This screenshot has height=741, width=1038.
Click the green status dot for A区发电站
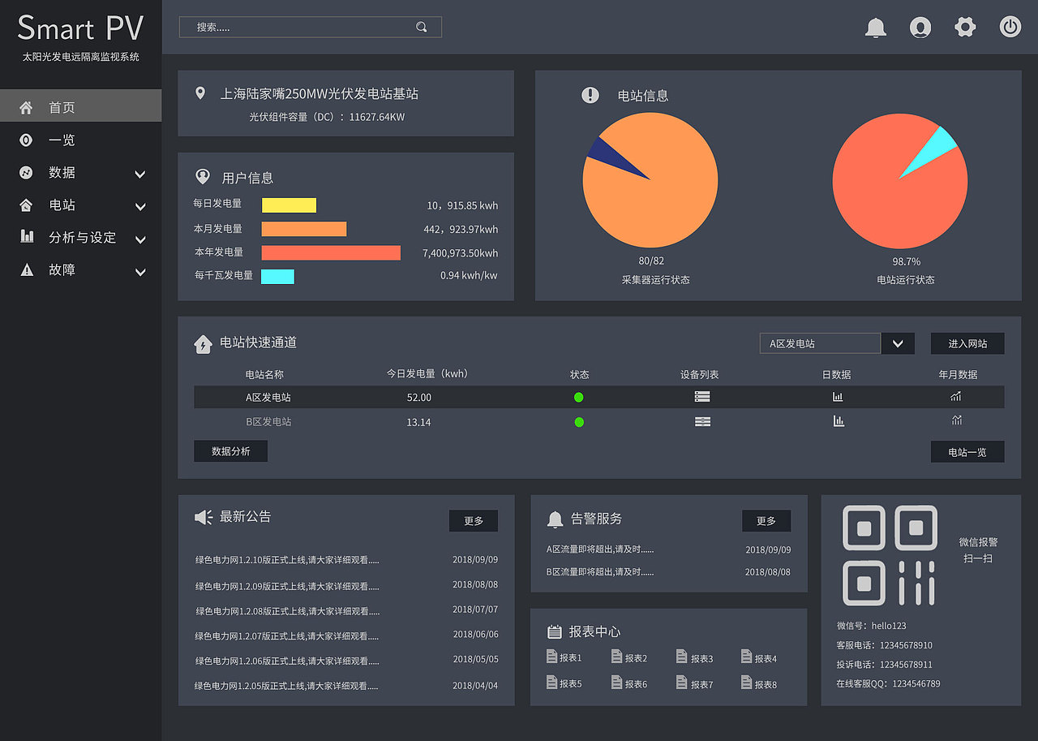(579, 397)
